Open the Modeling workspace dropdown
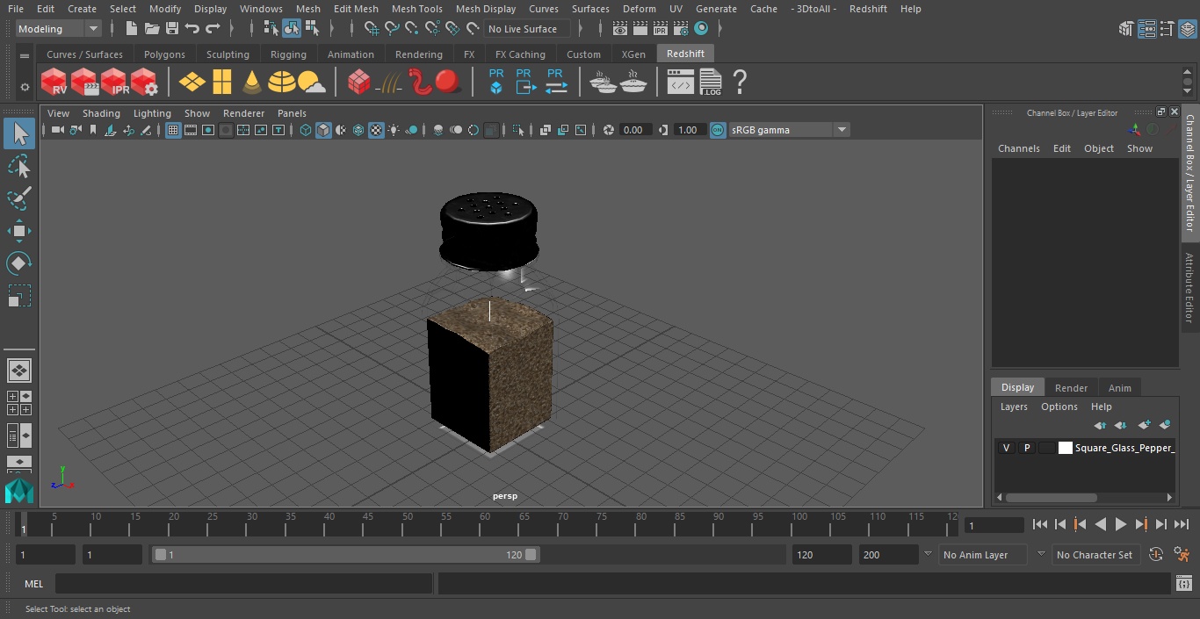Screen dimensions: 1200x619 [x=59, y=29]
